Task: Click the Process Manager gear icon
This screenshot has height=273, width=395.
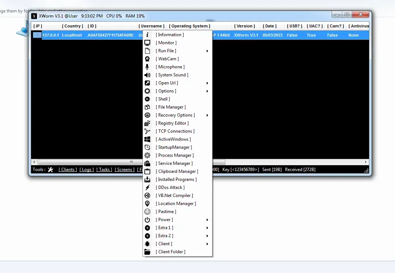Action: click(147, 155)
